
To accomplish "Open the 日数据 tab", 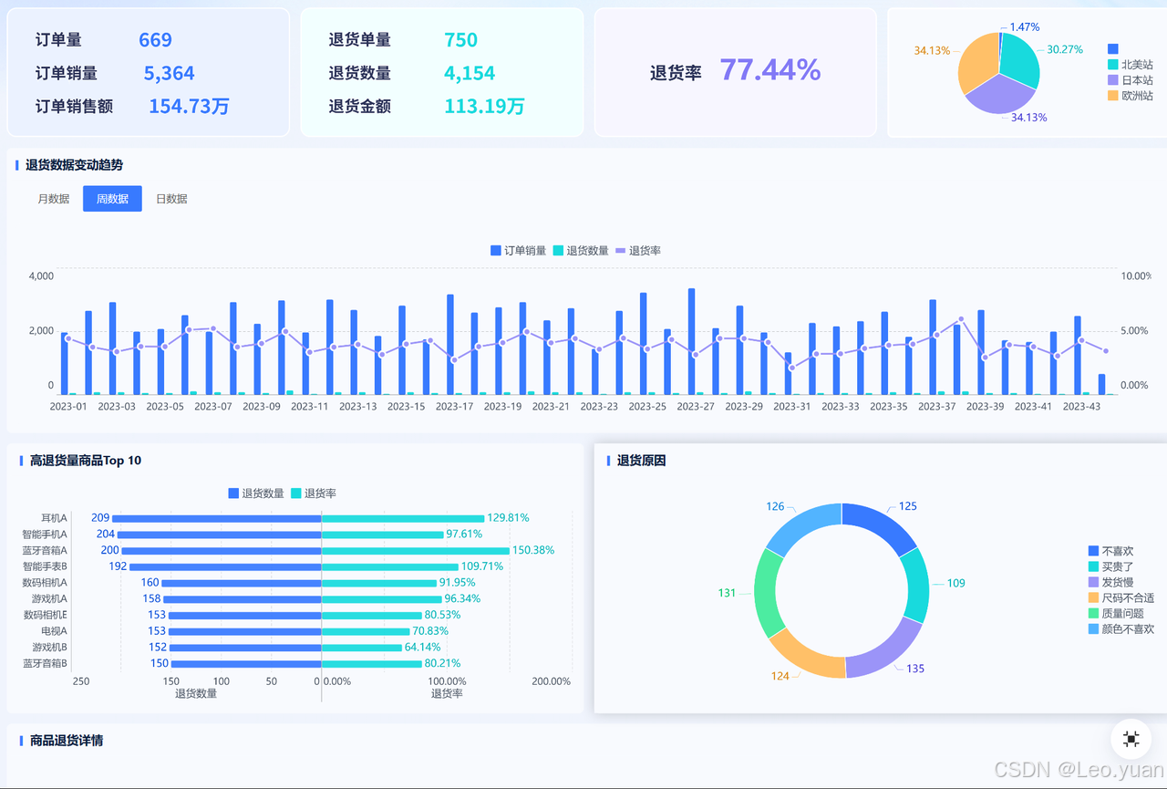I will [x=171, y=199].
